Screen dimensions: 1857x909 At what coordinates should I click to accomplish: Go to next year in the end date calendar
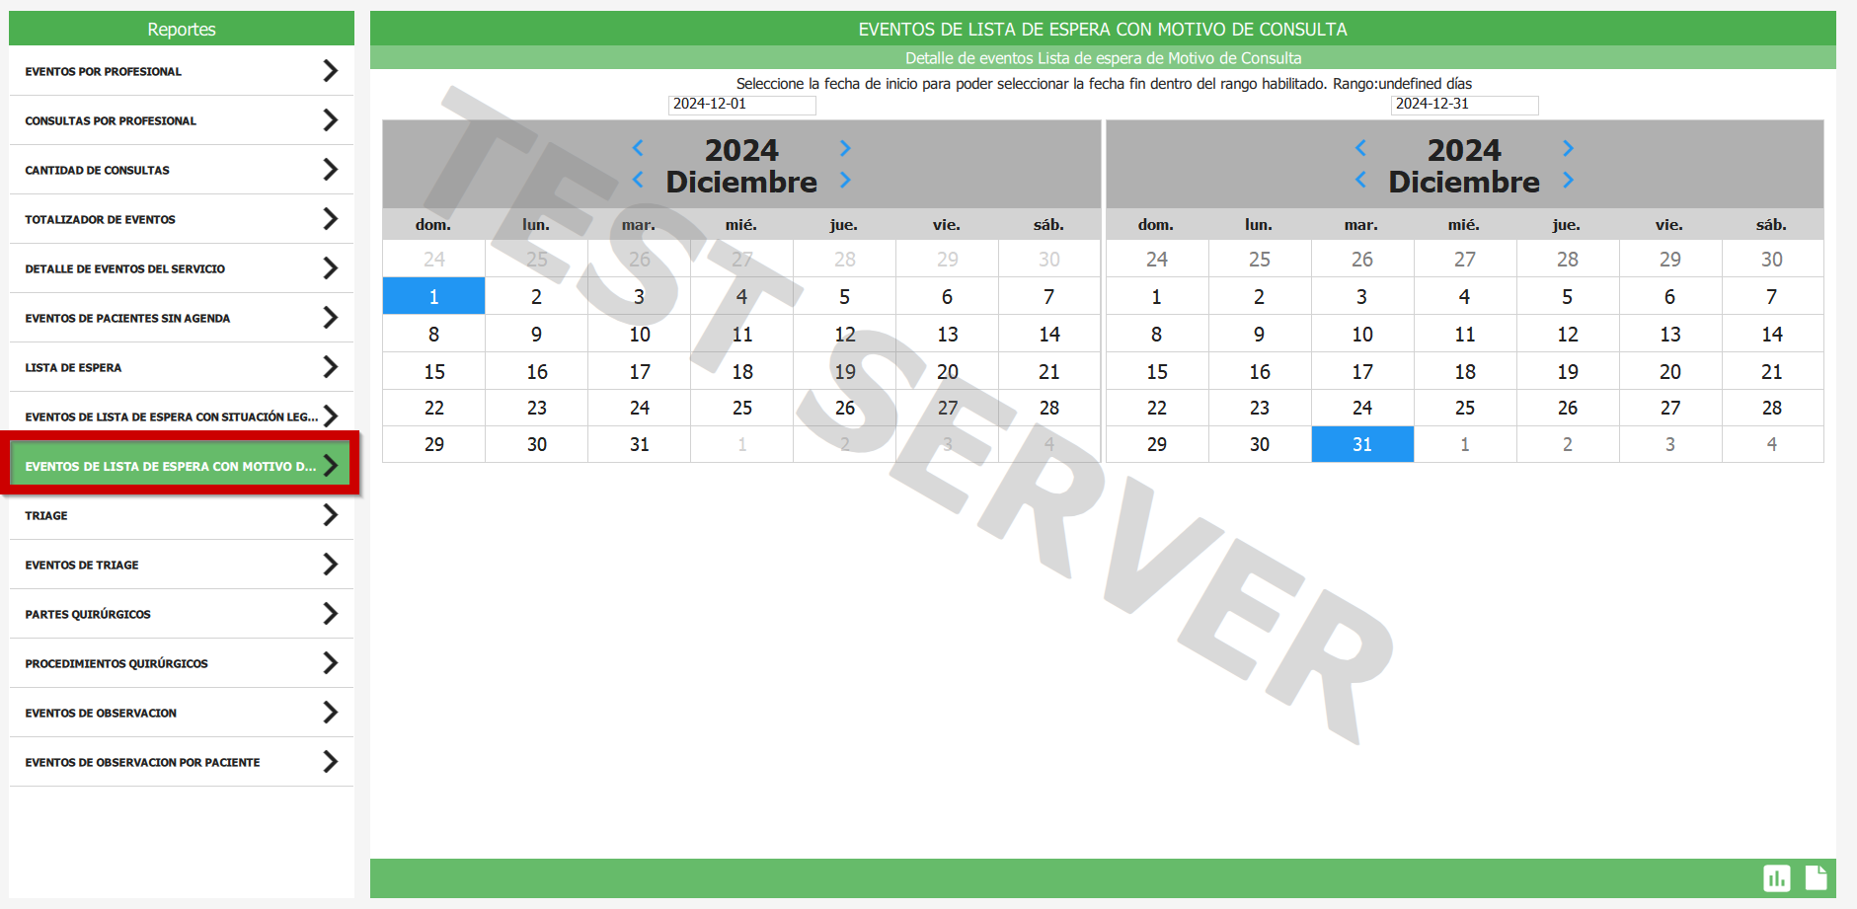(1568, 148)
